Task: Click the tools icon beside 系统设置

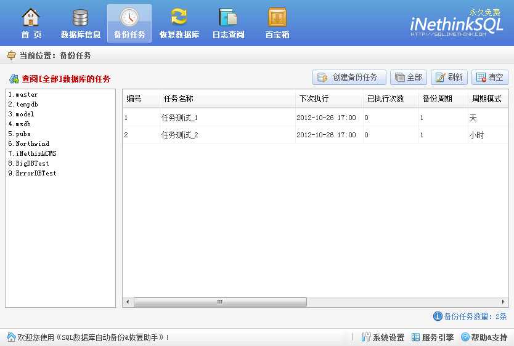Action: [x=366, y=337]
